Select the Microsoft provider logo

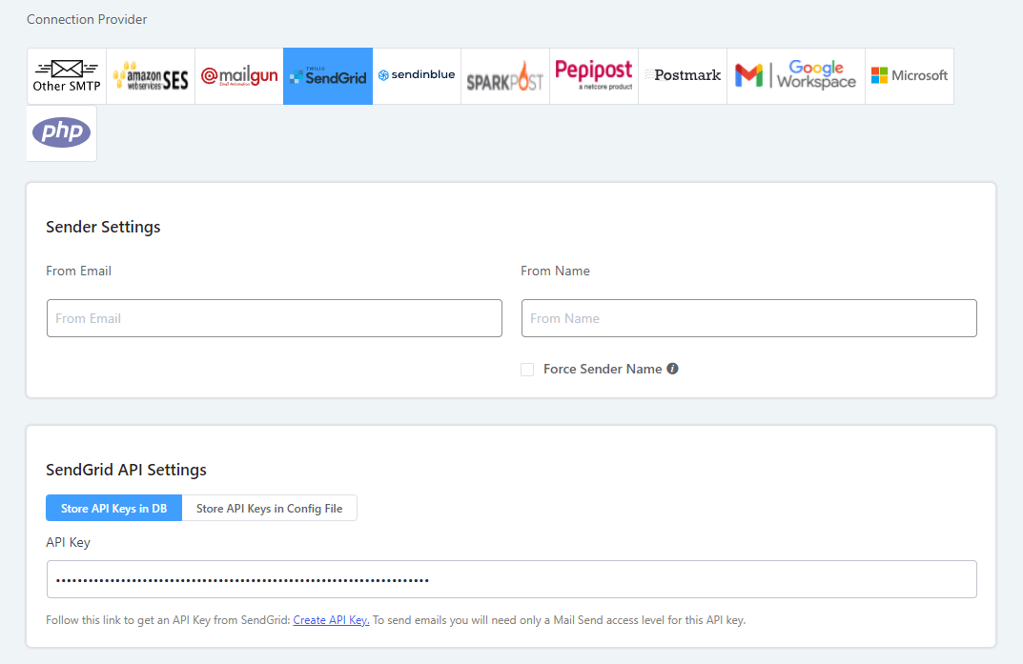tap(910, 75)
